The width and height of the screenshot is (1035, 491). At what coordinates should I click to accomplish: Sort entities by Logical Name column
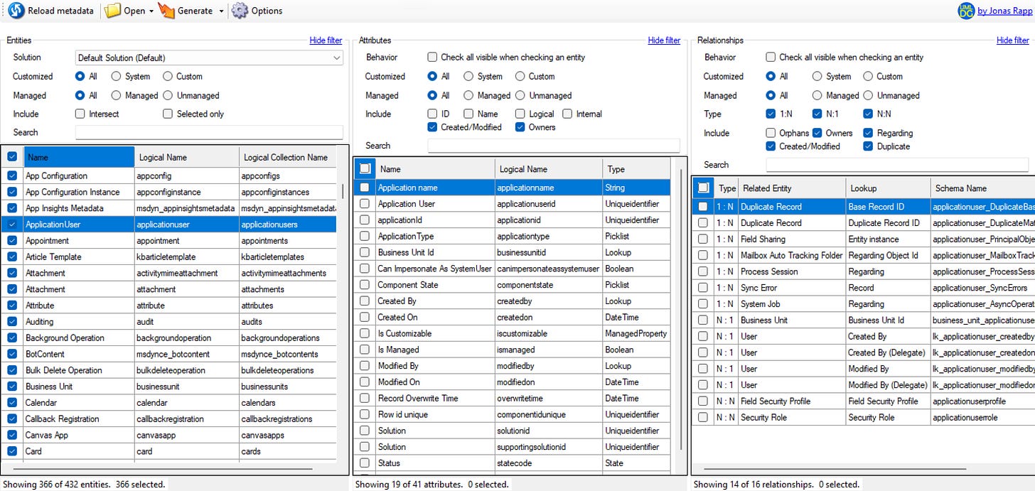[x=186, y=157]
